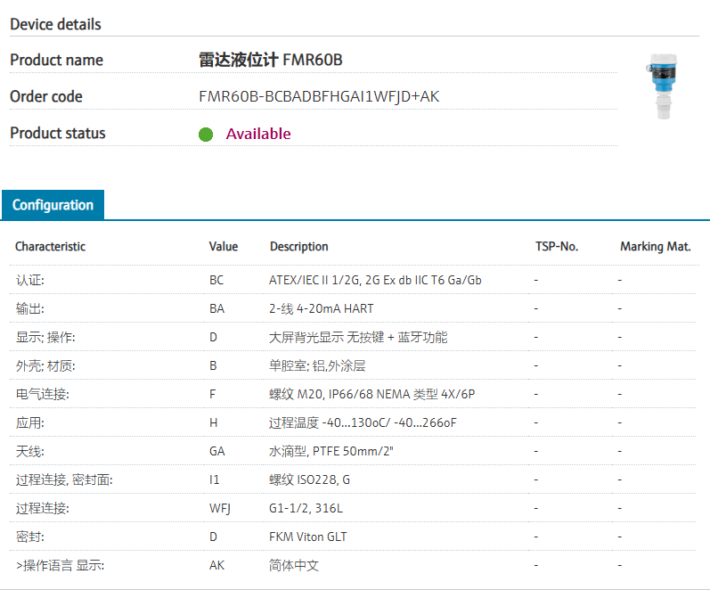
Task: Click the Marking Mat. column header
Action: (655, 246)
